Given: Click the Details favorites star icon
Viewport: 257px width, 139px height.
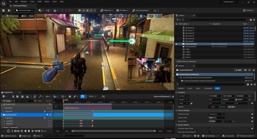Looking at the screenshot, I should tap(251, 84).
